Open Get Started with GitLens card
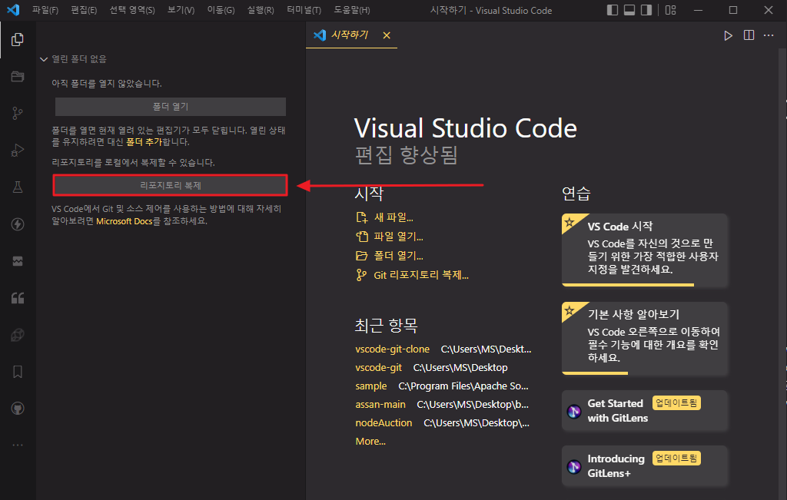Viewport: 787px width, 500px height. (x=645, y=411)
